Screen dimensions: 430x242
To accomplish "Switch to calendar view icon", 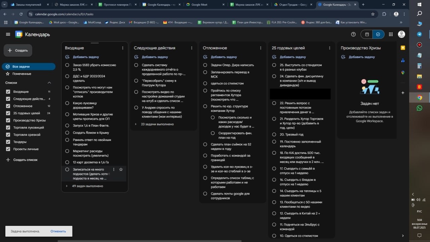I will (x=367, y=34).
